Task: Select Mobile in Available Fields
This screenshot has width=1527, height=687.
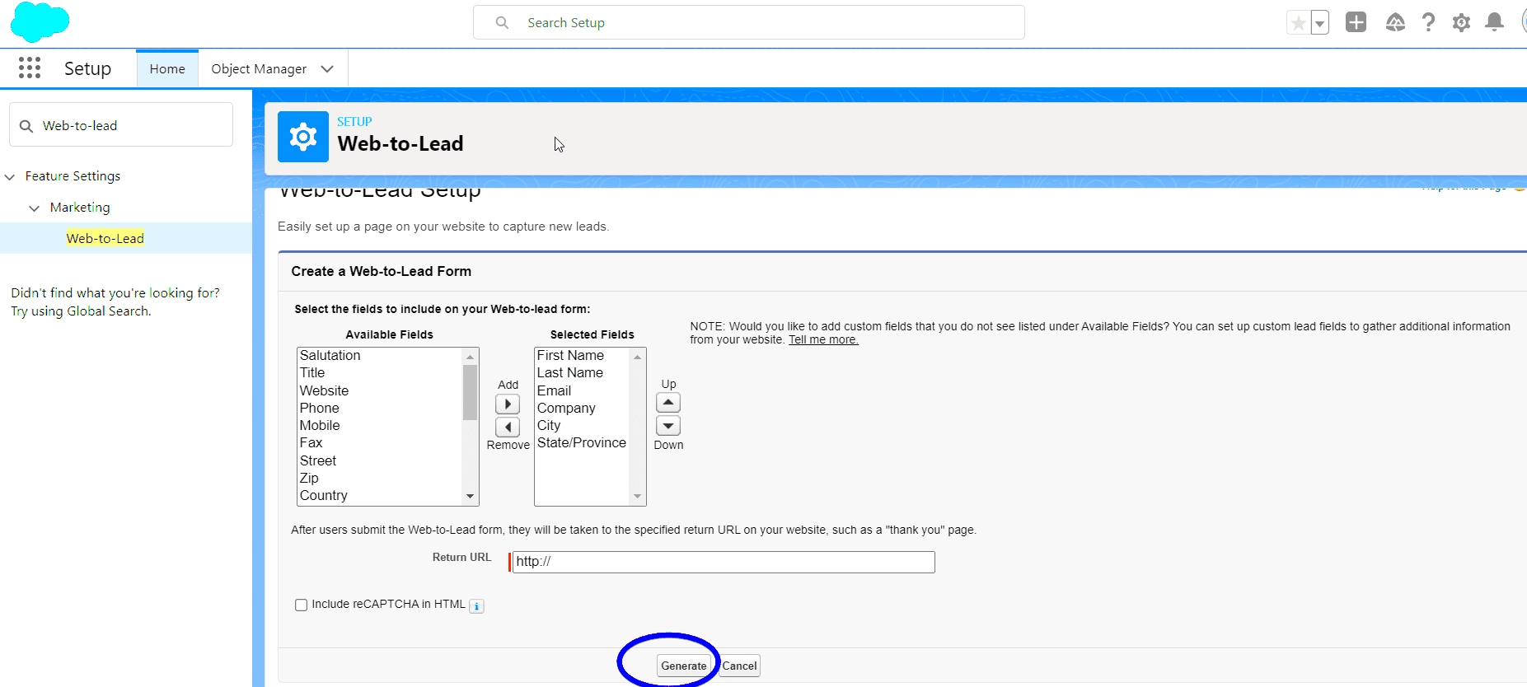Action: [x=320, y=426]
